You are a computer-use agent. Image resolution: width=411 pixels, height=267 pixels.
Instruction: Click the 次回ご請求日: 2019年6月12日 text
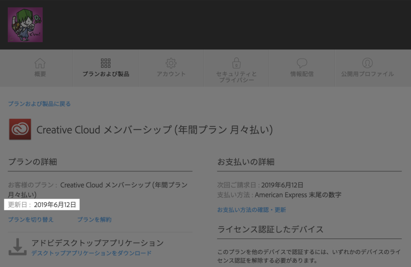[x=260, y=185]
